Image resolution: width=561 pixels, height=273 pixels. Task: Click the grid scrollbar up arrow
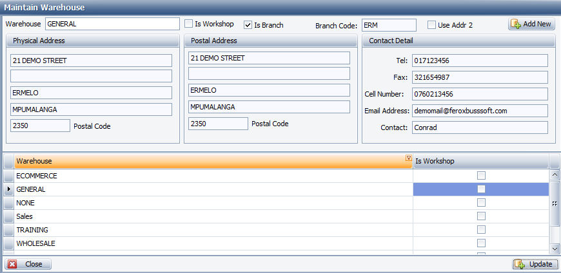click(x=555, y=174)
